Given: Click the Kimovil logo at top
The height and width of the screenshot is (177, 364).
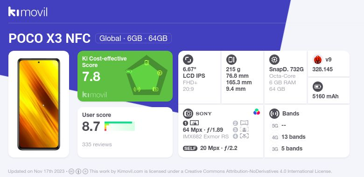Looking at the screenshot, I should click(x=28, y=12).
